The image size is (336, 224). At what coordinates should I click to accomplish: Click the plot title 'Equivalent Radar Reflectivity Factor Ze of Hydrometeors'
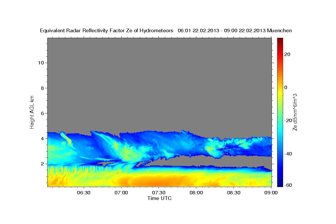[x=107, y=31]
